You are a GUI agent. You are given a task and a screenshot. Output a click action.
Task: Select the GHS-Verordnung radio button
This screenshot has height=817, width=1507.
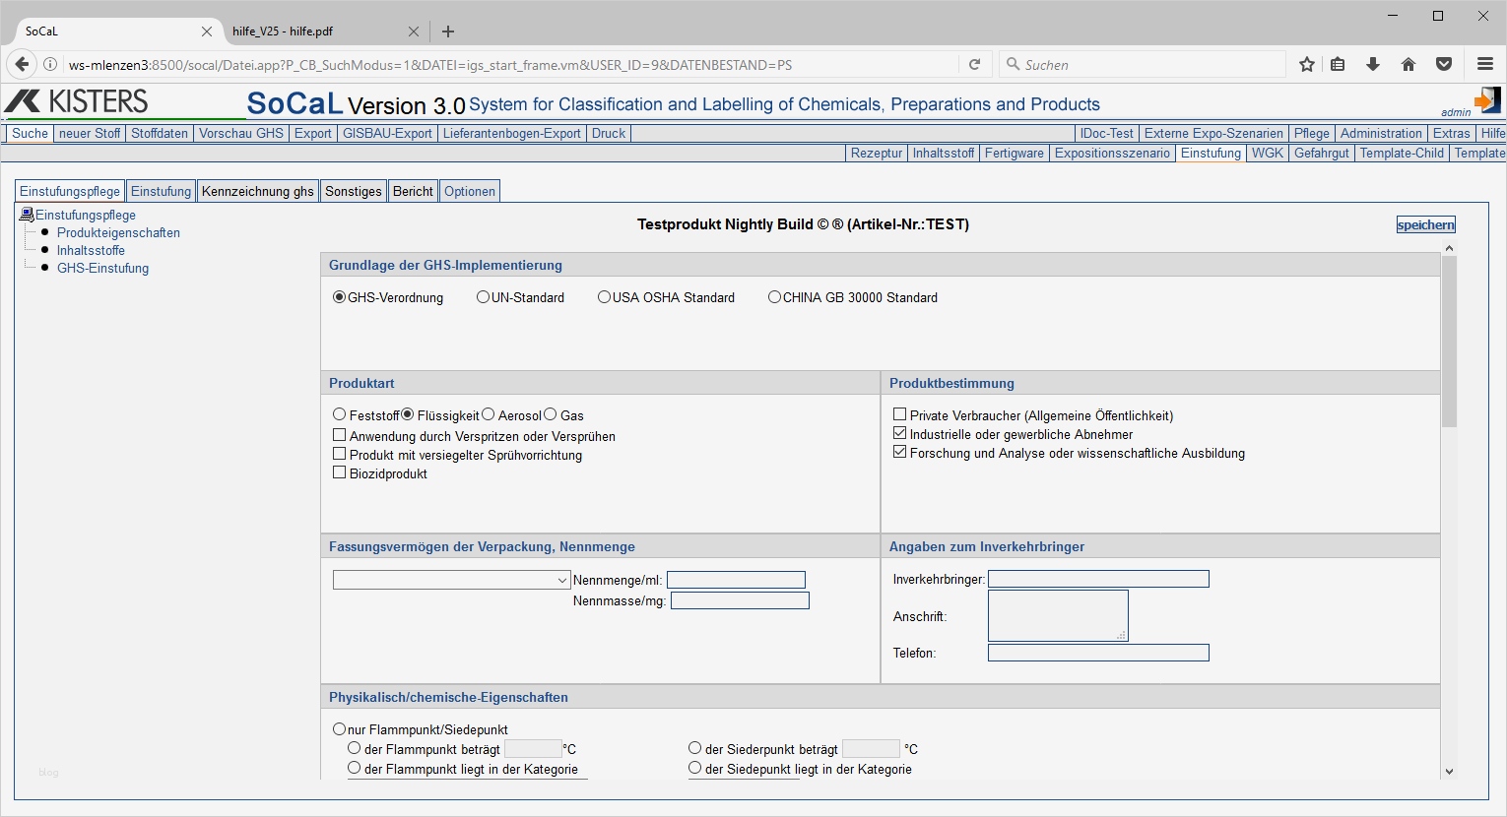tap(340, 297)
